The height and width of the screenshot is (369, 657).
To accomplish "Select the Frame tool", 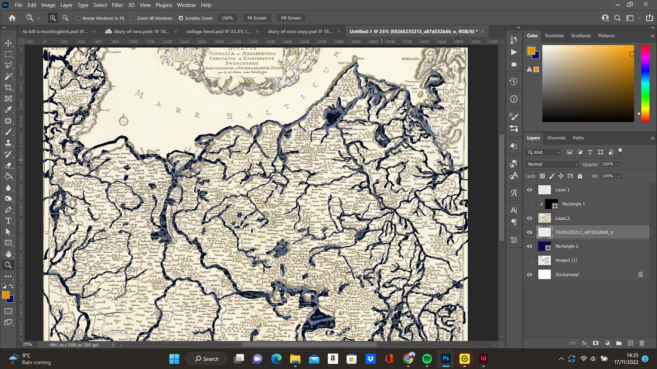I will click(8, 99).
